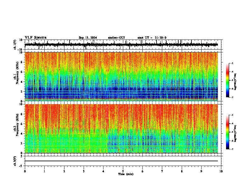Click the "4" kHz tick of ch.2 spectrogram
The width and height of the screenshot is (249, 192).
[x=22, y=134]
